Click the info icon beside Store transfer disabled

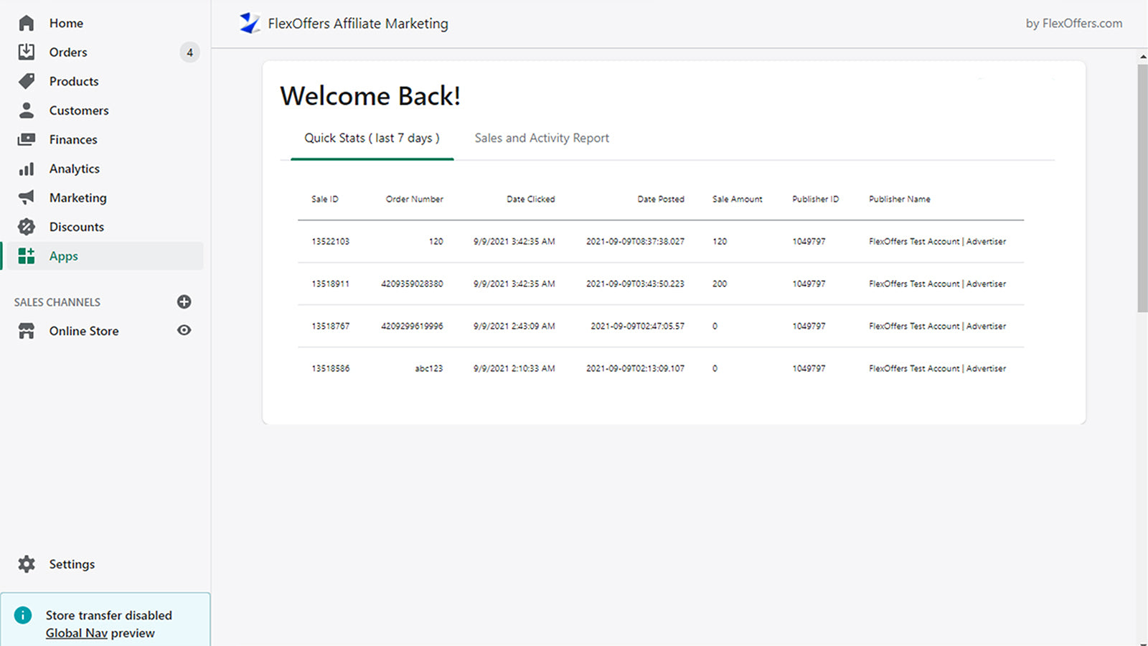[x=24, y=615]
